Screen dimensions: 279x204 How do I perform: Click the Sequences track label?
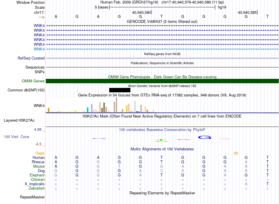35,67
